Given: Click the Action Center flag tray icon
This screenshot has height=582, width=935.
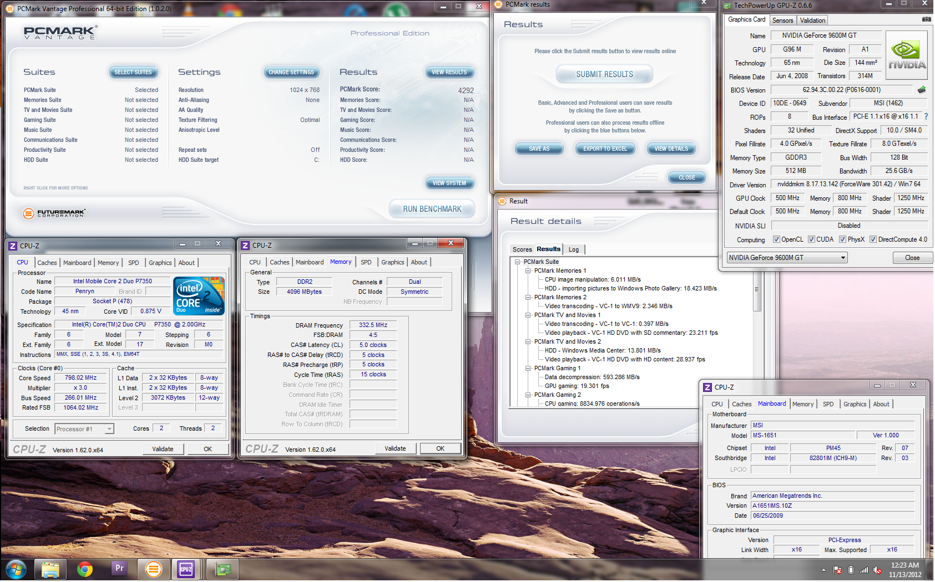Looking at the screenshot, I should pyautogui.click(x=838, y=570).
